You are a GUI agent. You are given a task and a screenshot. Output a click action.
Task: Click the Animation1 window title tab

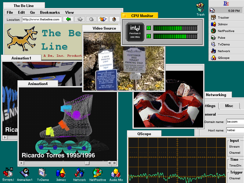21,58
